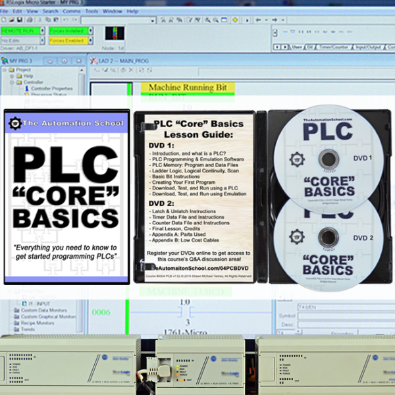The width and height of the screenshot is (395, 395).
Task: Click the yellow diamond toolbar icon
Action: [x=235, y=20]
